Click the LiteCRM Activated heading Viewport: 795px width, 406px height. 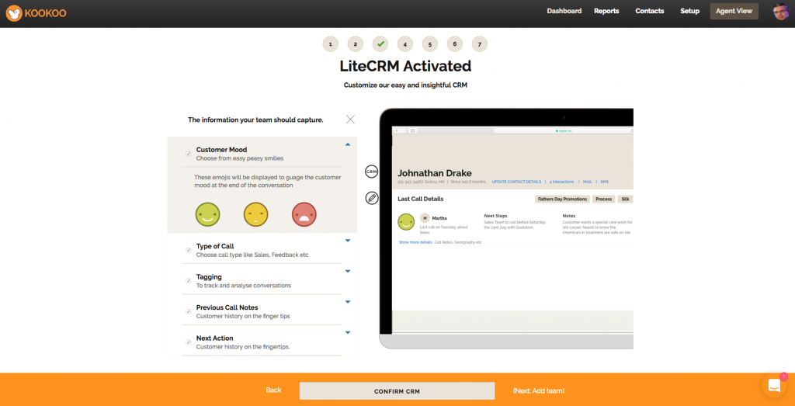[x=405, y=66]
